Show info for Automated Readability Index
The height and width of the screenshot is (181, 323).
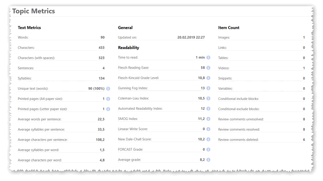coord(209,109)
